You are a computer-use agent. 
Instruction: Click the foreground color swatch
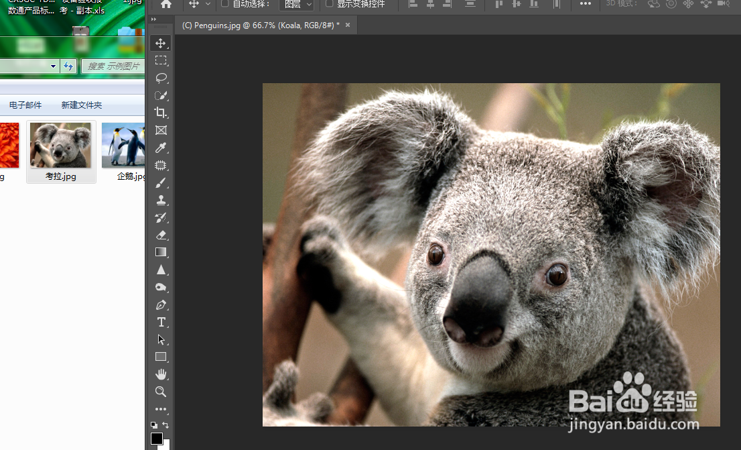point(156,439)
